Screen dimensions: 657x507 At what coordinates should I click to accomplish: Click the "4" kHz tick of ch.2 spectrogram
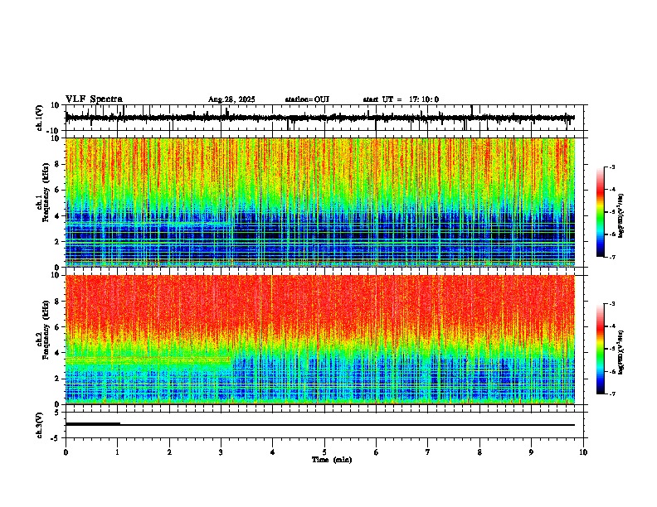coord(57,353)
